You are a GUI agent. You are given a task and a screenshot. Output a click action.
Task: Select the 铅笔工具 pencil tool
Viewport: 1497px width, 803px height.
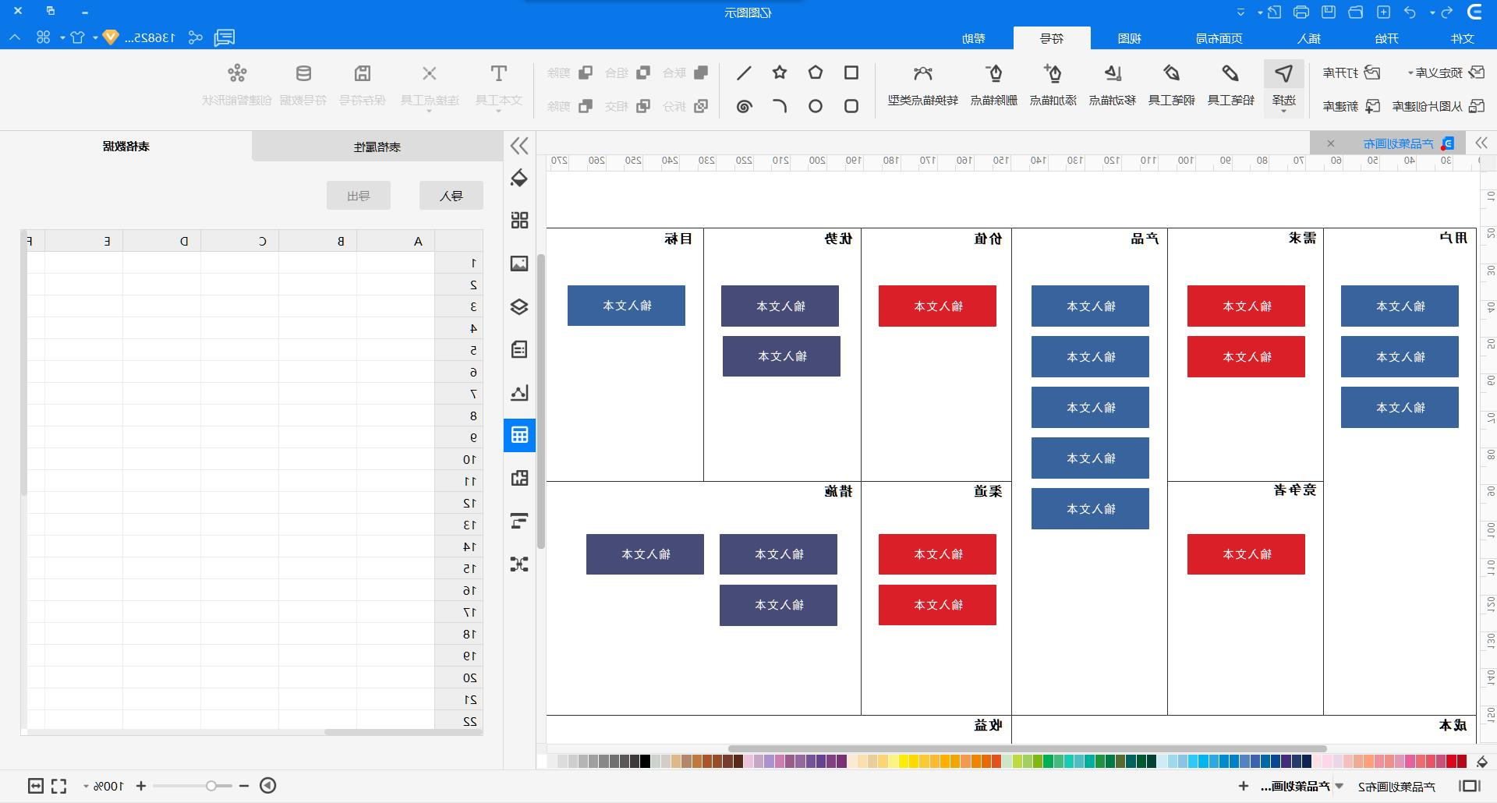coord(1230,85)
